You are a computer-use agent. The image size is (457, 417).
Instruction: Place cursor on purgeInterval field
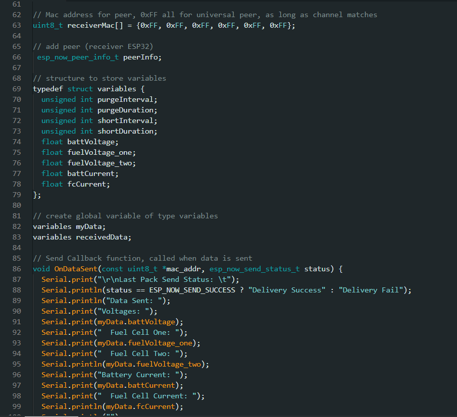pyautogui.click(x=126, y=99)
